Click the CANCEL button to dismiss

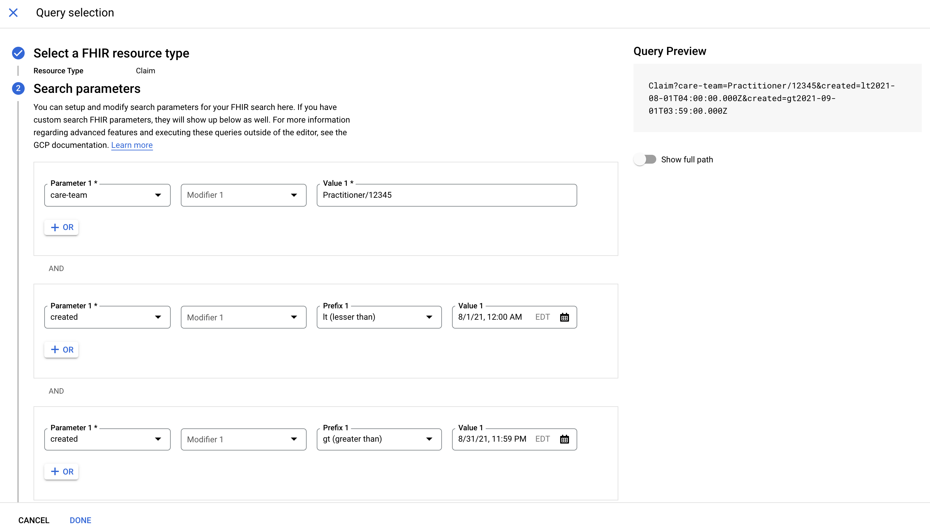point(34,520)
